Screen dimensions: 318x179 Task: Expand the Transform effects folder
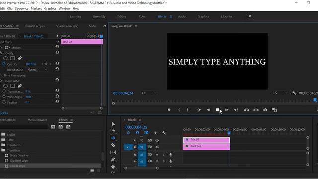coord(3,145)
